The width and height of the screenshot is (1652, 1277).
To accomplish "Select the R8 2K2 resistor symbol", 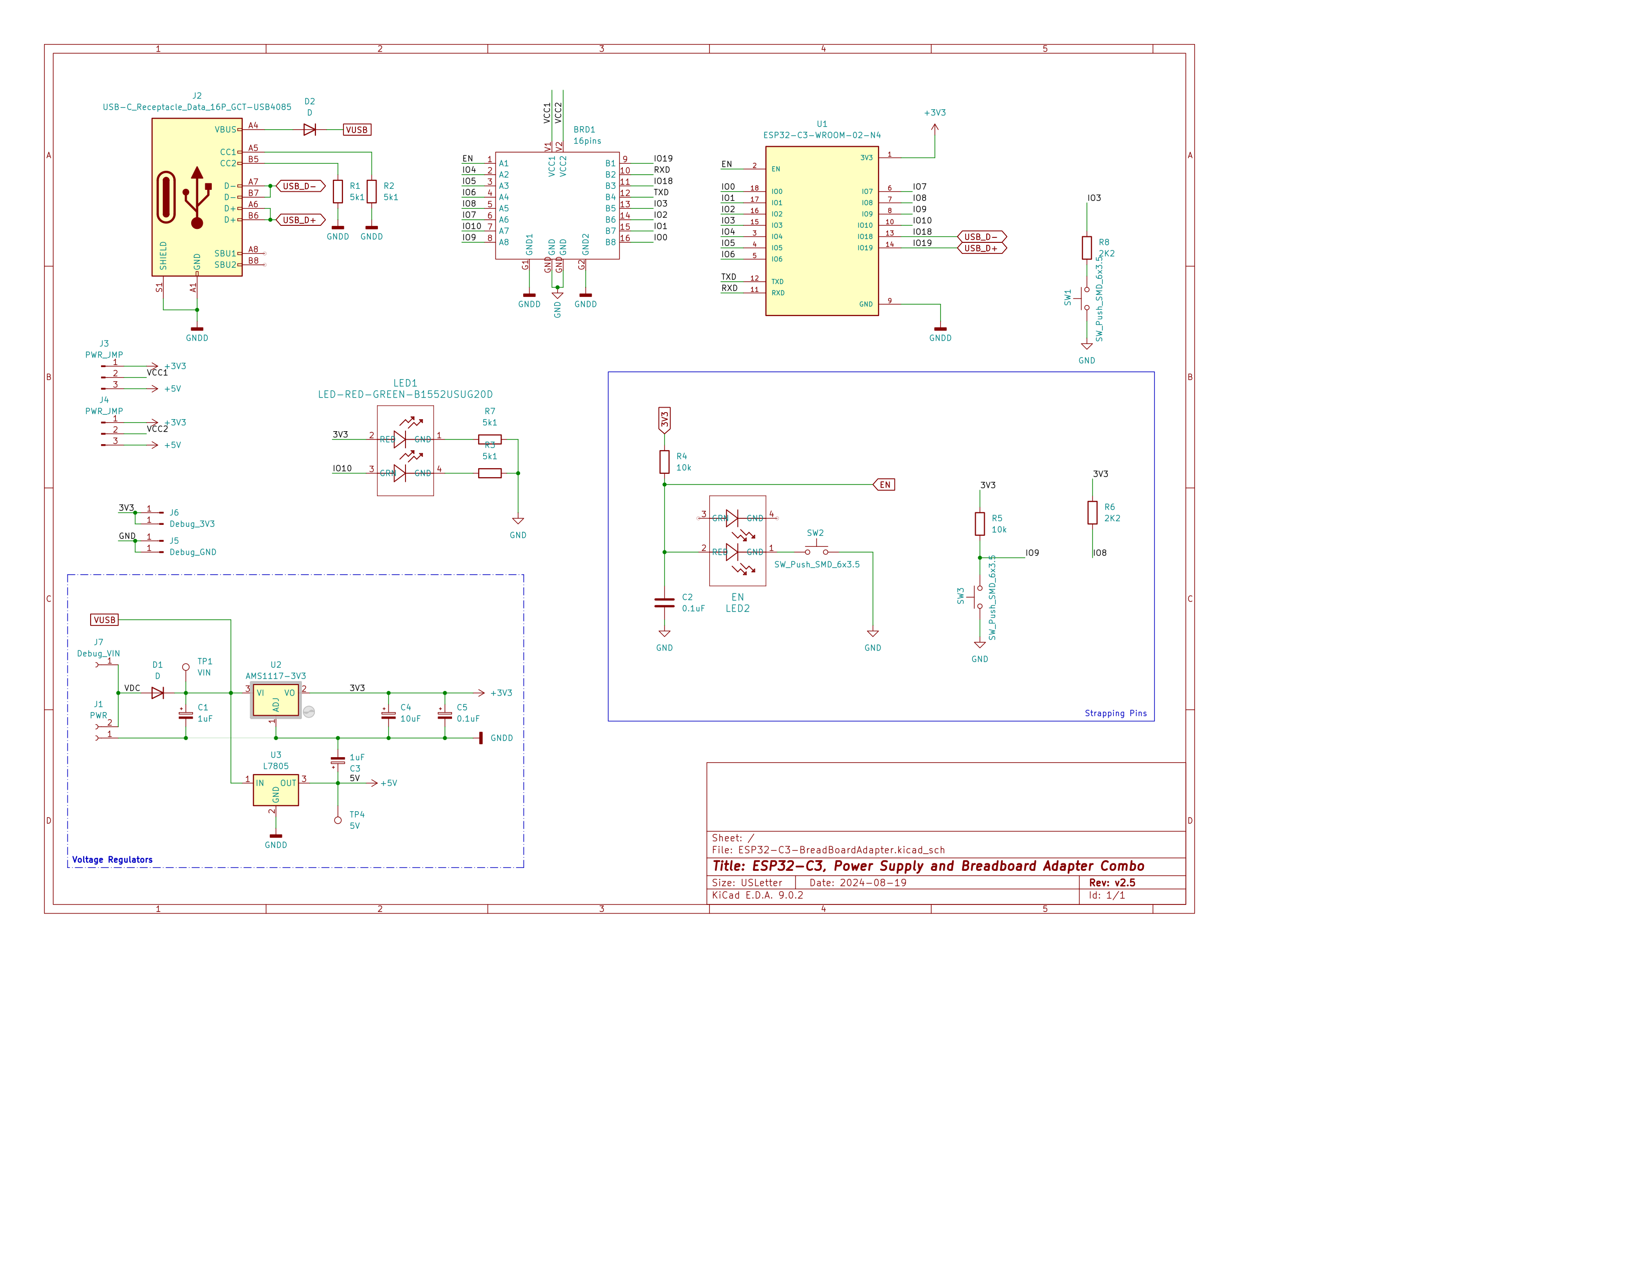I will [1087, 248].
